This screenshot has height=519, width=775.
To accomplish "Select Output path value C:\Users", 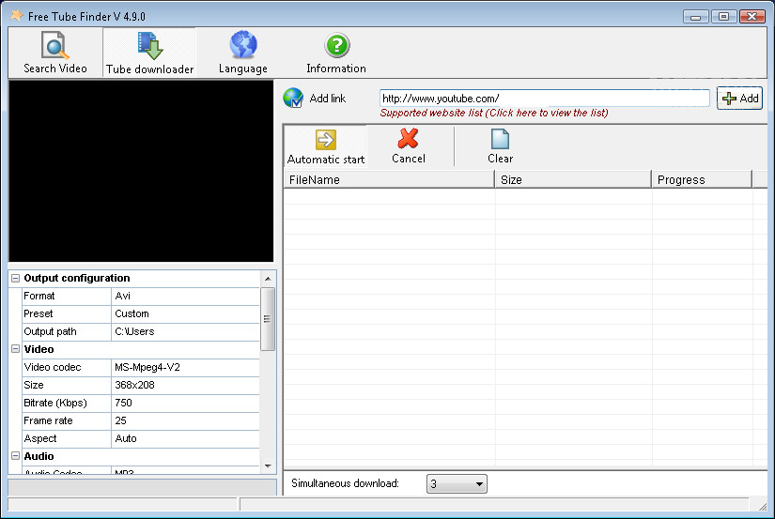I will point(185,331).
